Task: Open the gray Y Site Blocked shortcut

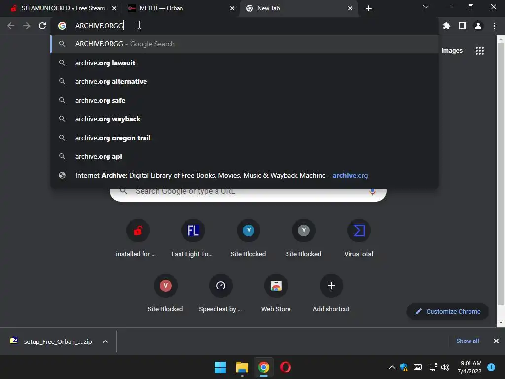Action: tap(303, 238)
